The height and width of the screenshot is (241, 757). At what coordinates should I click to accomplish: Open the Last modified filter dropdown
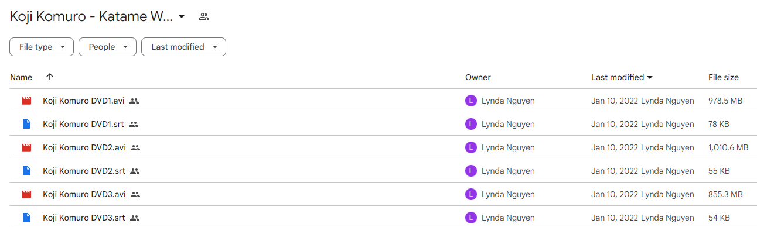pyautogui.click(x=183, y=47)
